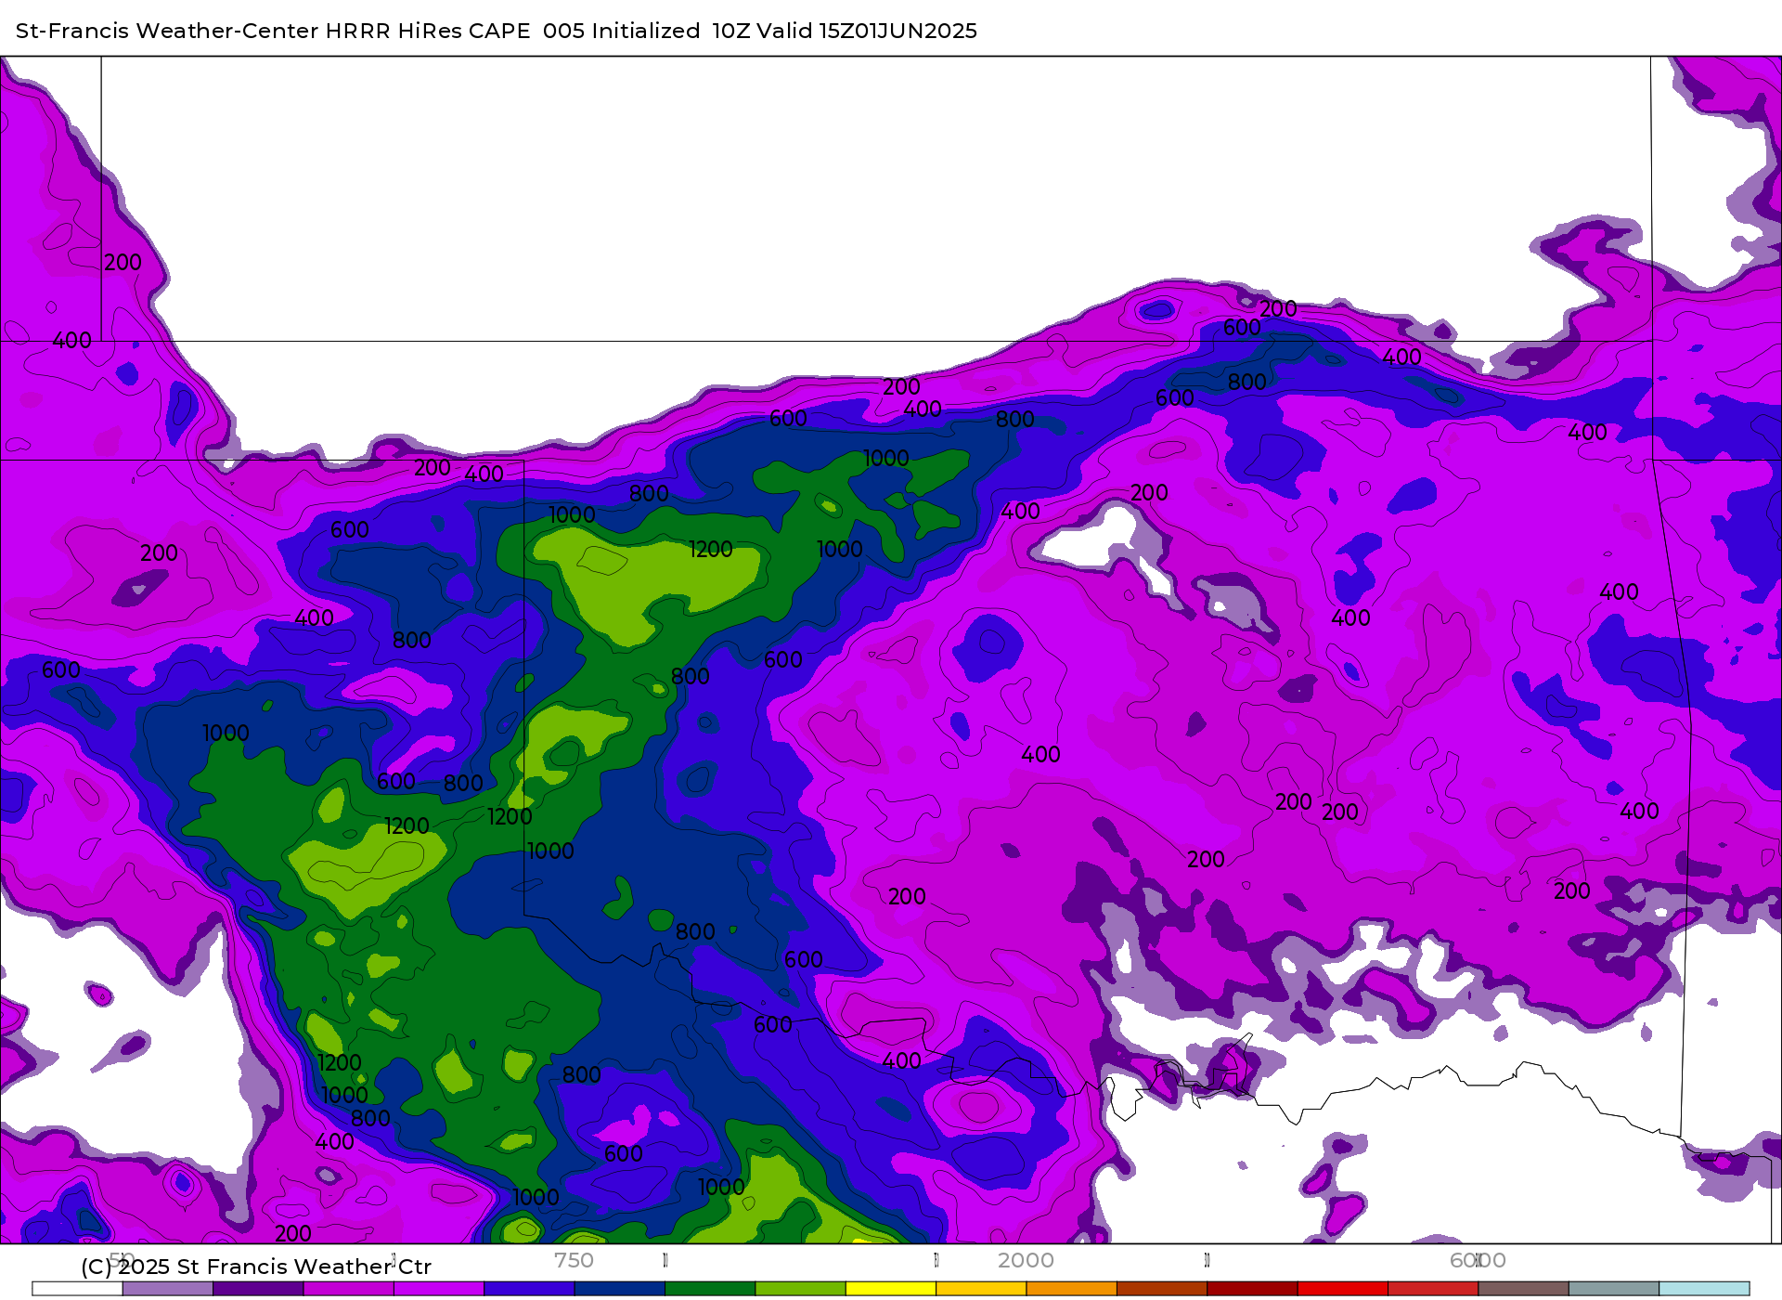
Task: Select the dark green legend swatch
Action: 710,1289
